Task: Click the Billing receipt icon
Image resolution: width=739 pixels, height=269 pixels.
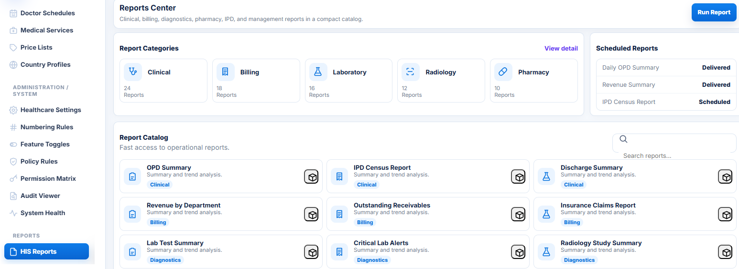Action: coord(226,72)
